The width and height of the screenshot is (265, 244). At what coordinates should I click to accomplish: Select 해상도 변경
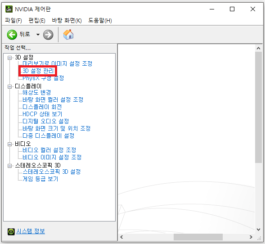(x=37, y=92)
